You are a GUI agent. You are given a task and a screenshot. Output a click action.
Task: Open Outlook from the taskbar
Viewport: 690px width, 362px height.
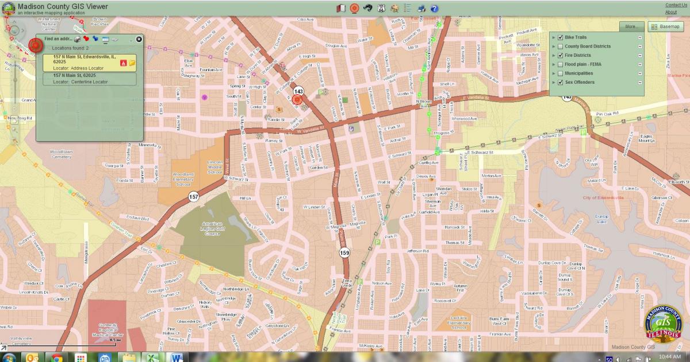(32, 357)
